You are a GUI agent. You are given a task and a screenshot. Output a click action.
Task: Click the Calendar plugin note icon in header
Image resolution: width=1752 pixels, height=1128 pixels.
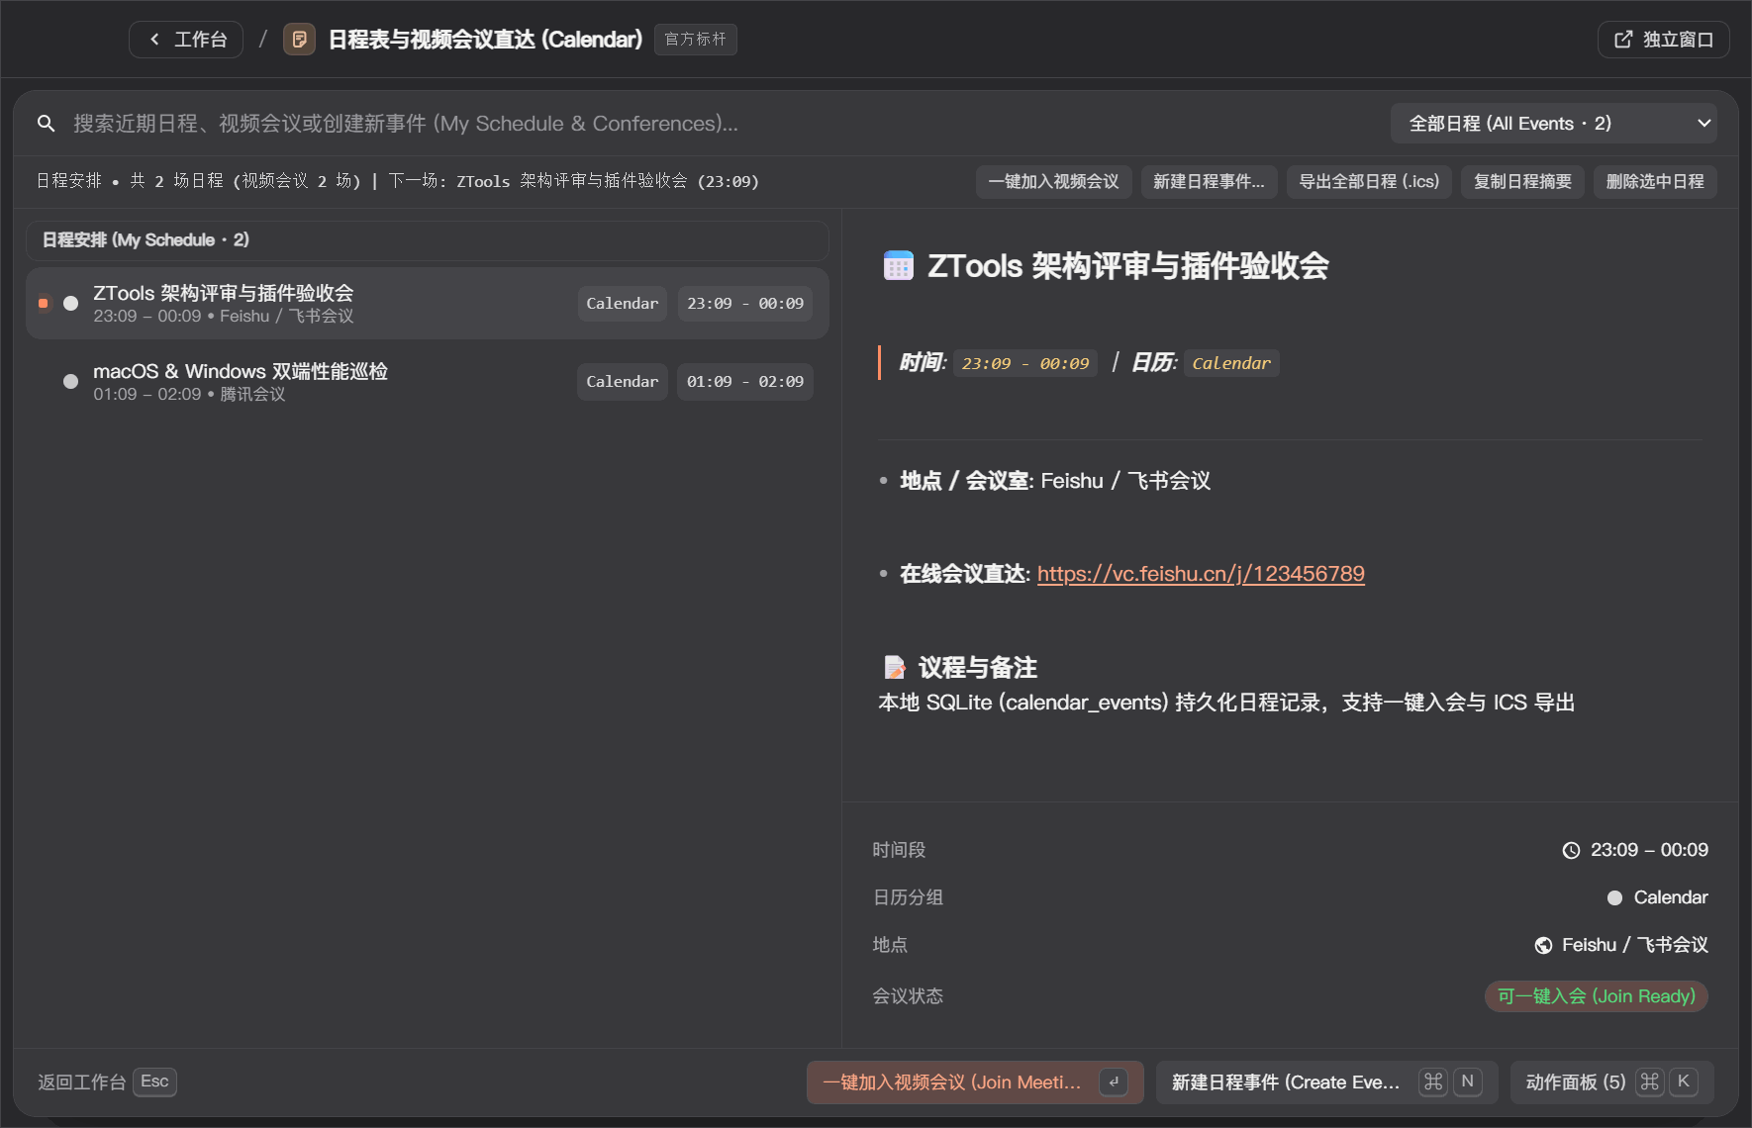pos(299,40)
